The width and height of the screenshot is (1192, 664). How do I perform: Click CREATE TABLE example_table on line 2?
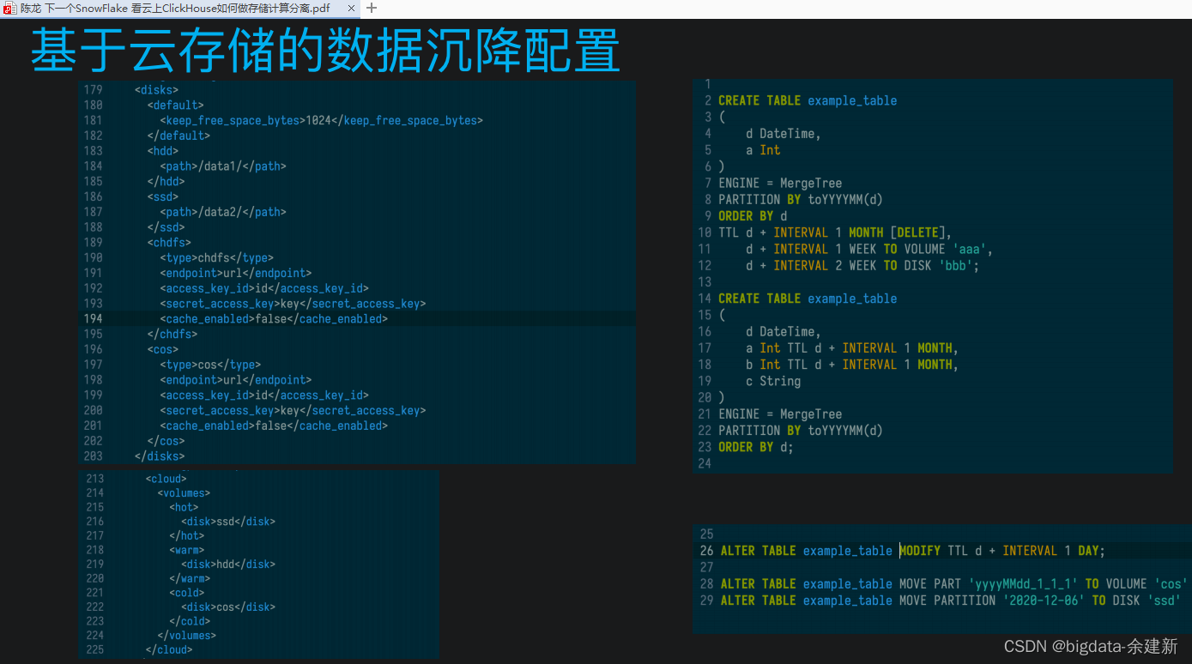(808, 100)
